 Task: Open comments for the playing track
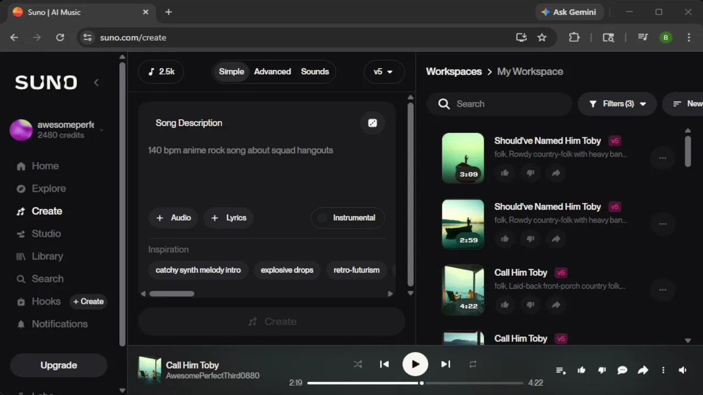click(622, 370)
